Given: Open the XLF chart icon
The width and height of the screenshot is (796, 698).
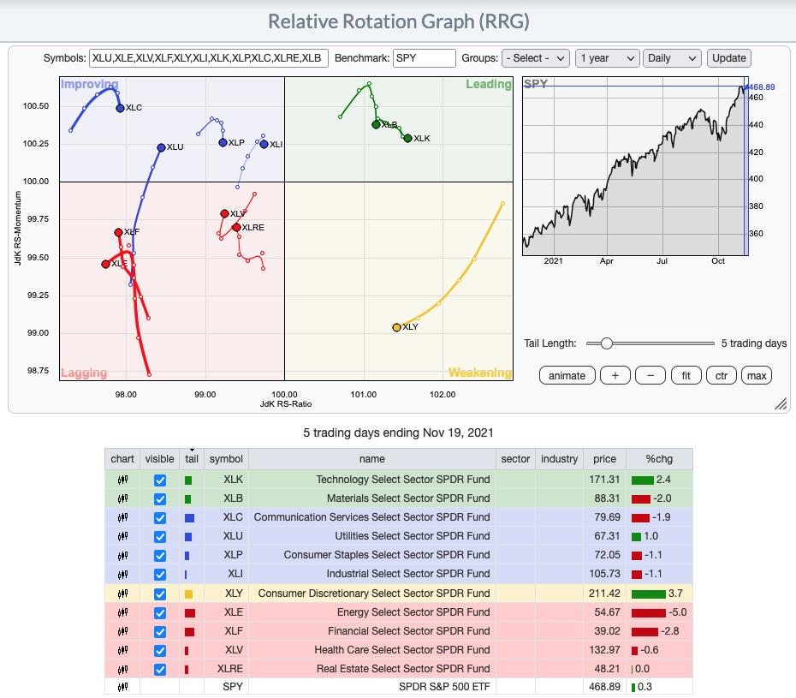Looking at the screenshot, I should click(x=122, y=631).
